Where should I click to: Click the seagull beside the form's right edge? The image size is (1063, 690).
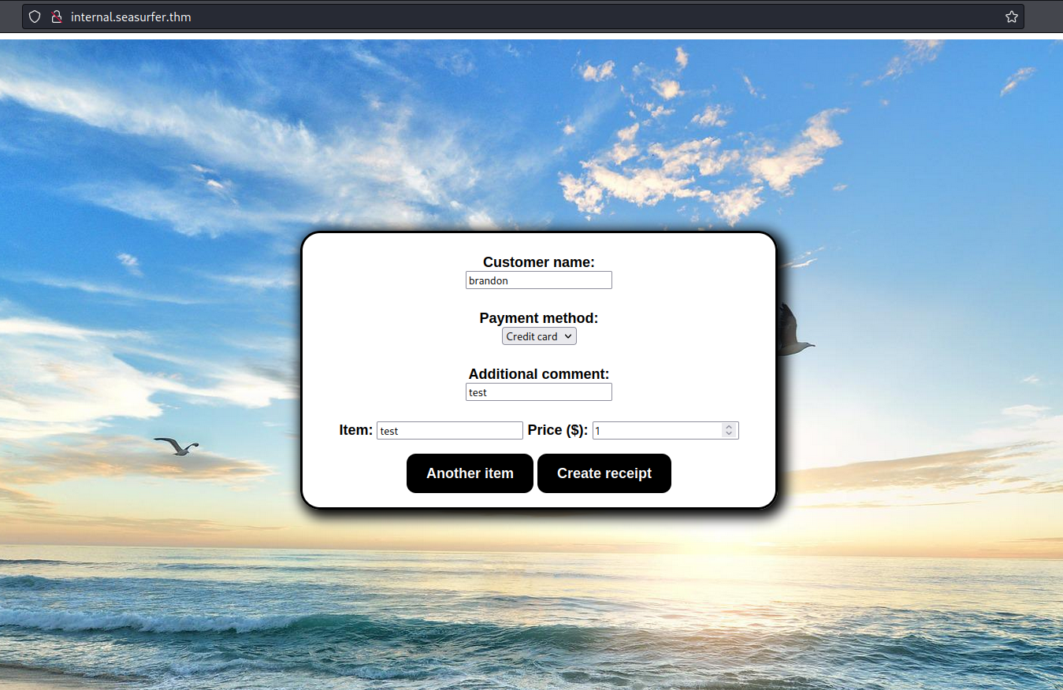click(x=792, y=332)
